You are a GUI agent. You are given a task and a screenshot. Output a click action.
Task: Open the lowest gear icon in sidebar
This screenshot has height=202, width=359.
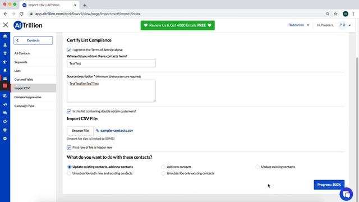click(x=5, y=139)
